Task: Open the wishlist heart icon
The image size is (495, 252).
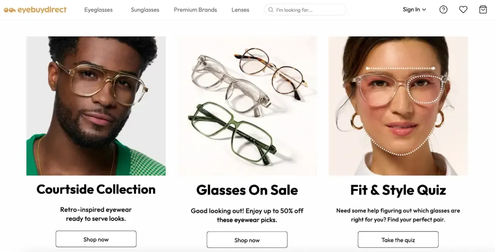Action: pyautogui.click(x=463, y=9)
